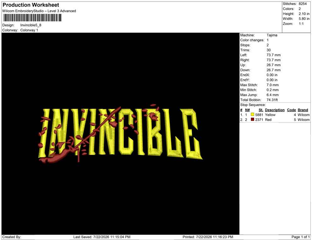Screen dimensions: 312x240
Task: Click the 'Right:' label
Action: pyautogui.click(x=245, y=60)
